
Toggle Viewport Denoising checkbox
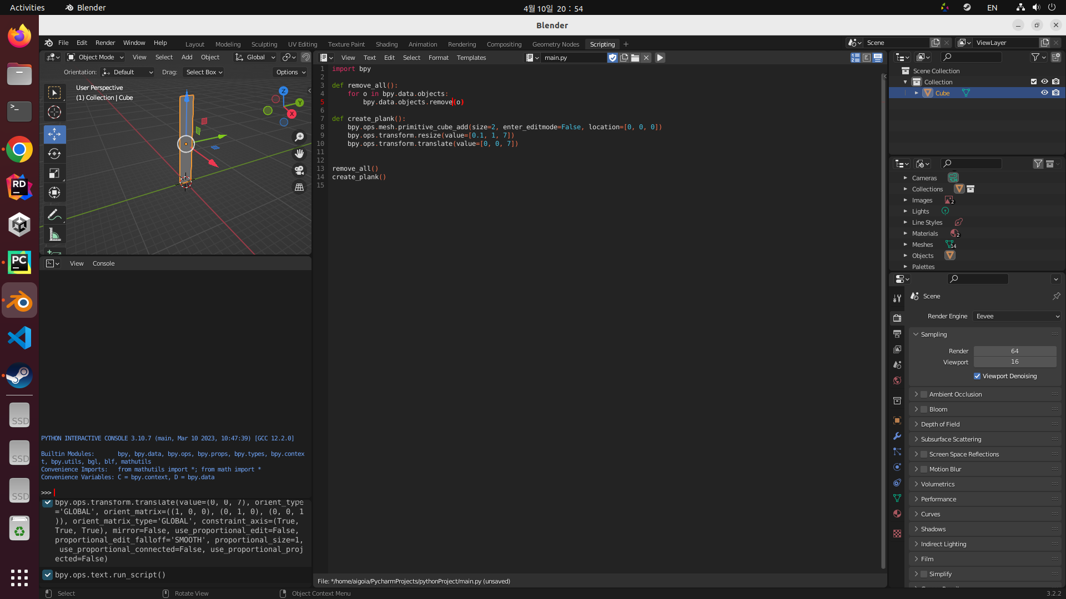coord(977,376)
